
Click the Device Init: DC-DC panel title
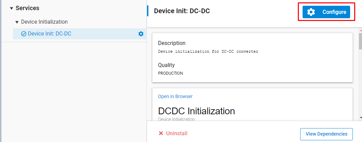coord(182,11)
